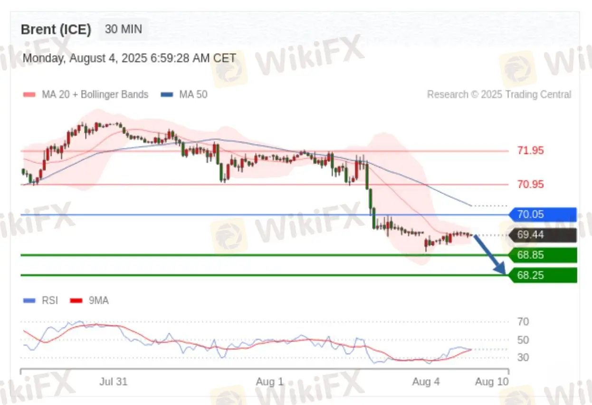Click Research © 2025 Trading Central credit
The image size is (592, 405).
tap(499, 95)
